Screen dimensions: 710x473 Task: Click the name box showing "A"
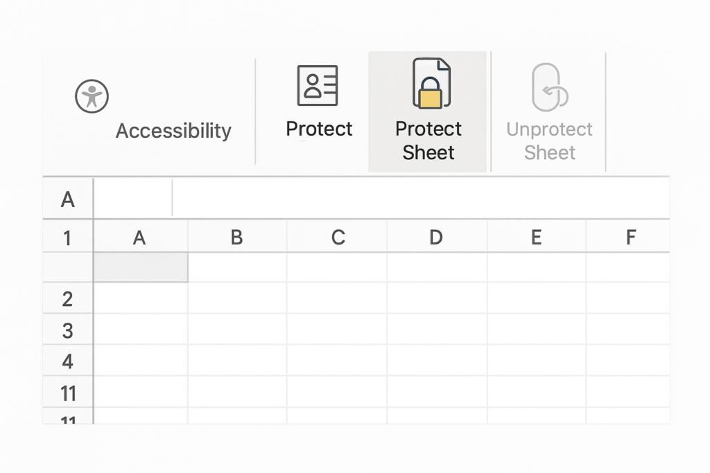[x=68, y=199]
